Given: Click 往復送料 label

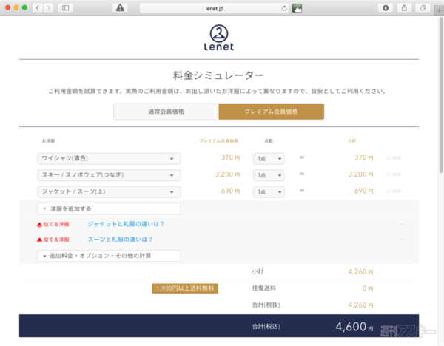Looking at the screenshot, I should tap(264, 288).
